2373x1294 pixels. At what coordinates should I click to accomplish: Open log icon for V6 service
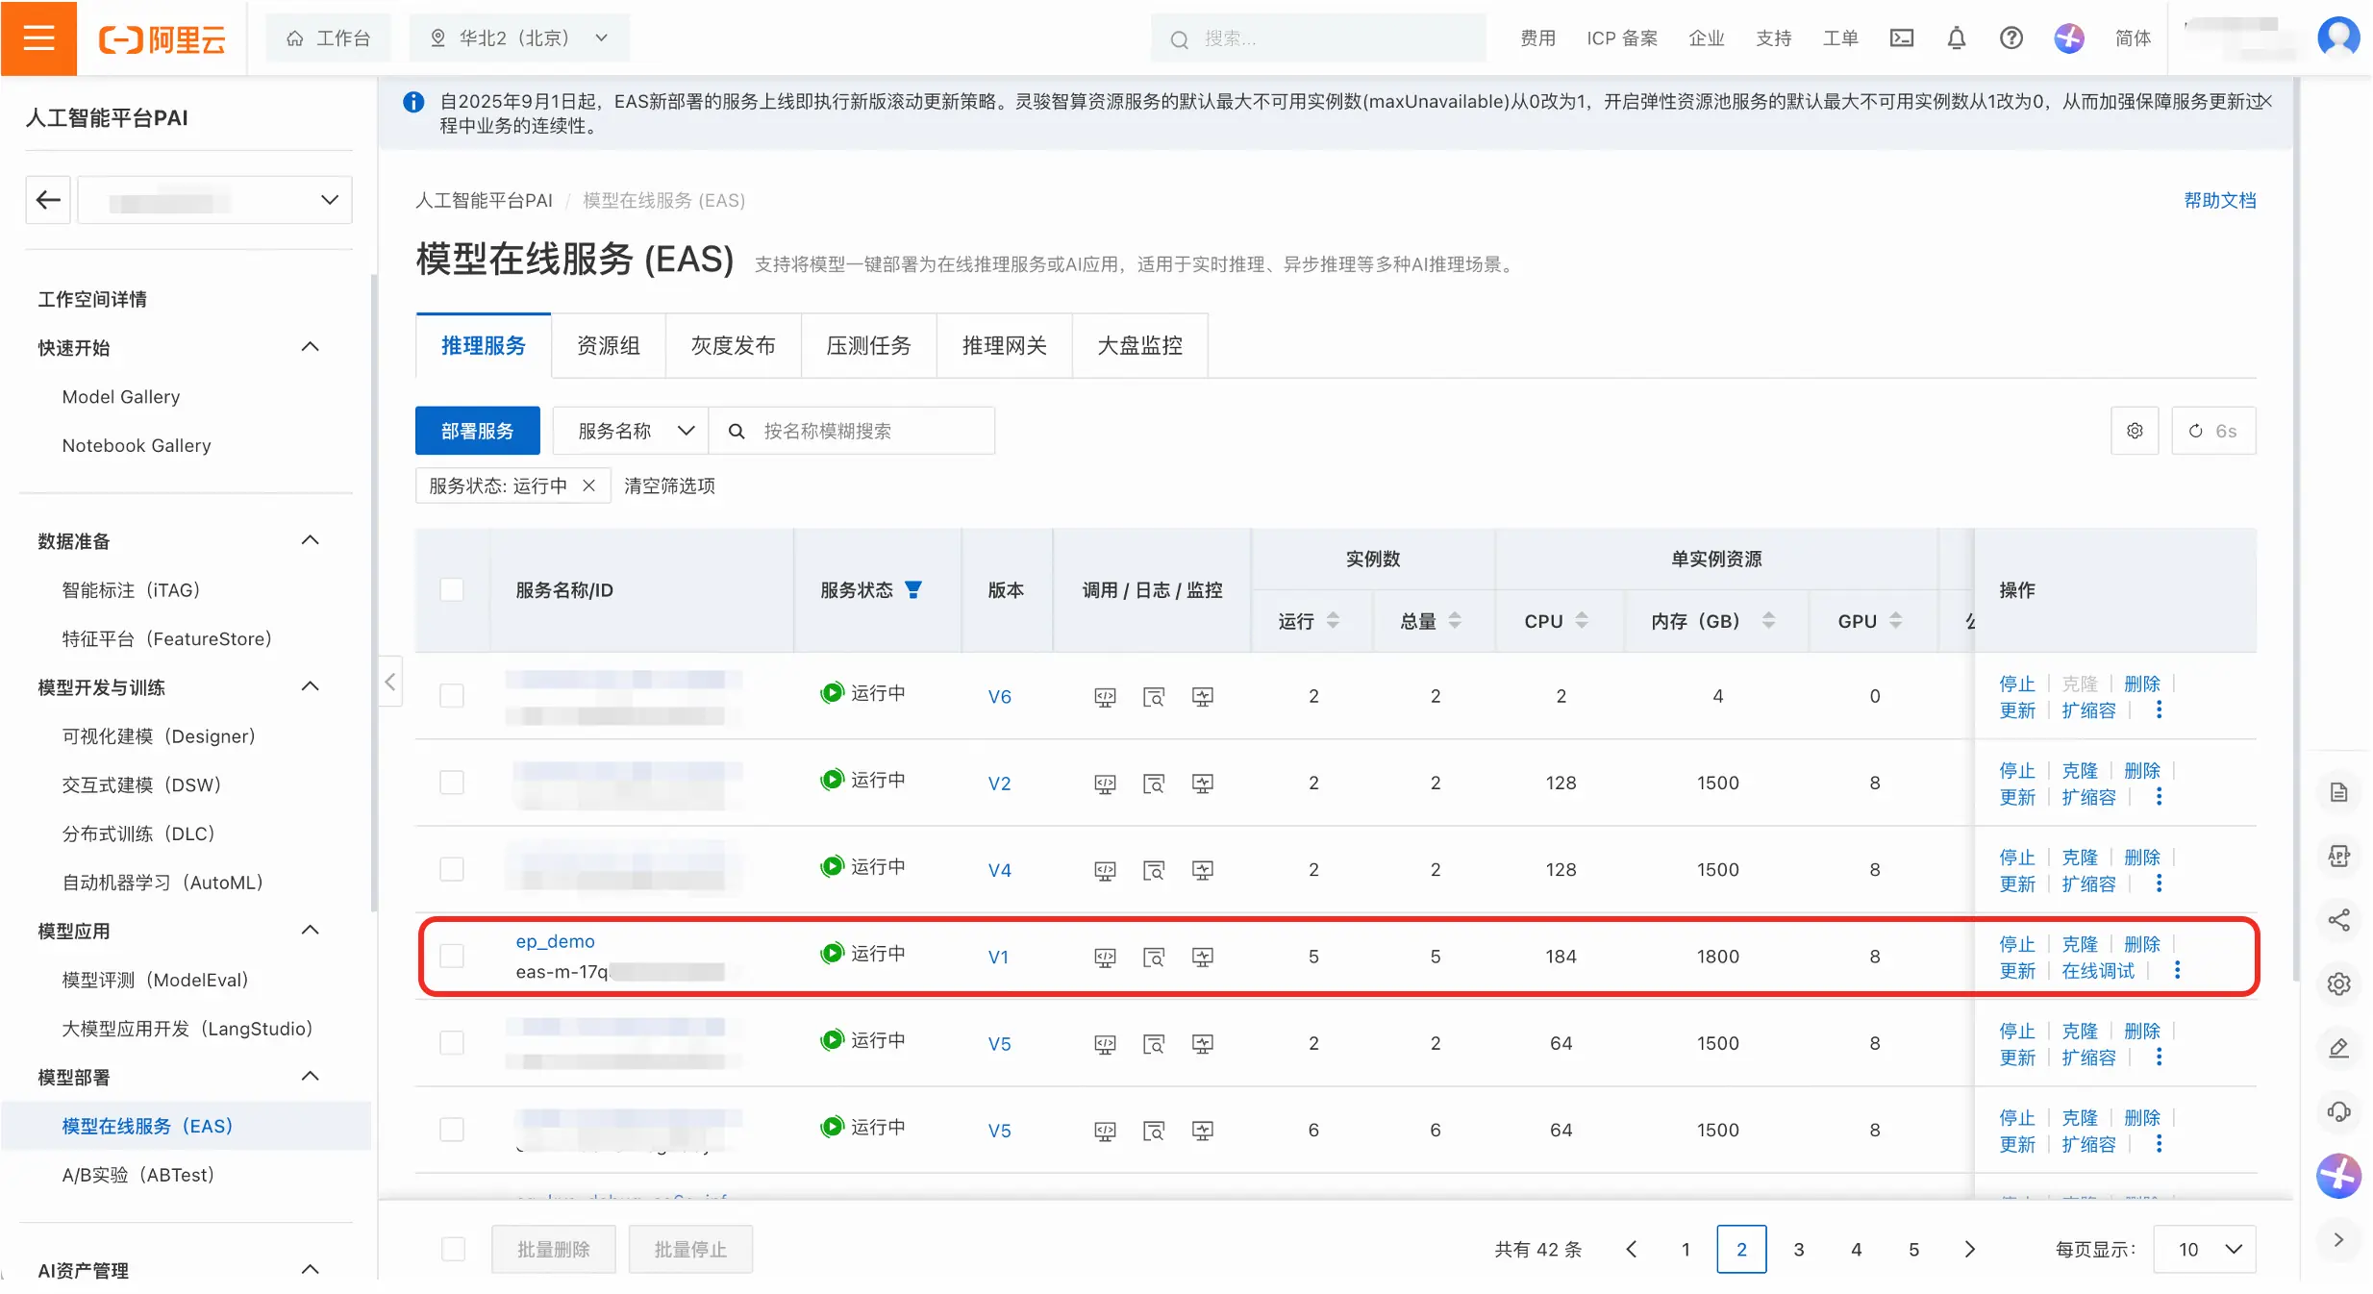pyautogui.click(x=1154, y=696)
